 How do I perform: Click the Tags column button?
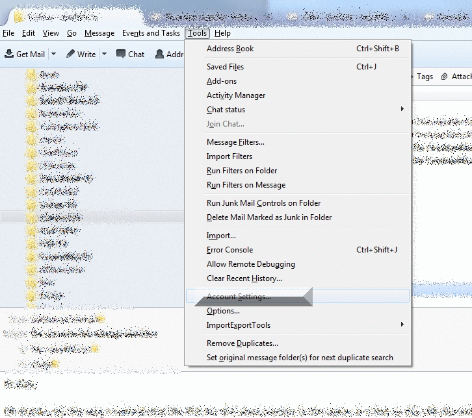(x=425, y=77)
